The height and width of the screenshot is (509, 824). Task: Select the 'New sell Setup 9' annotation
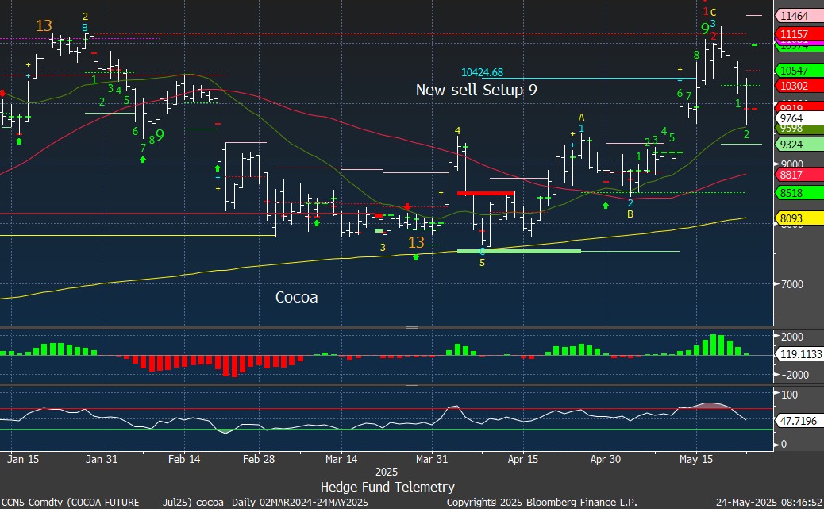(x=476, y=91)
